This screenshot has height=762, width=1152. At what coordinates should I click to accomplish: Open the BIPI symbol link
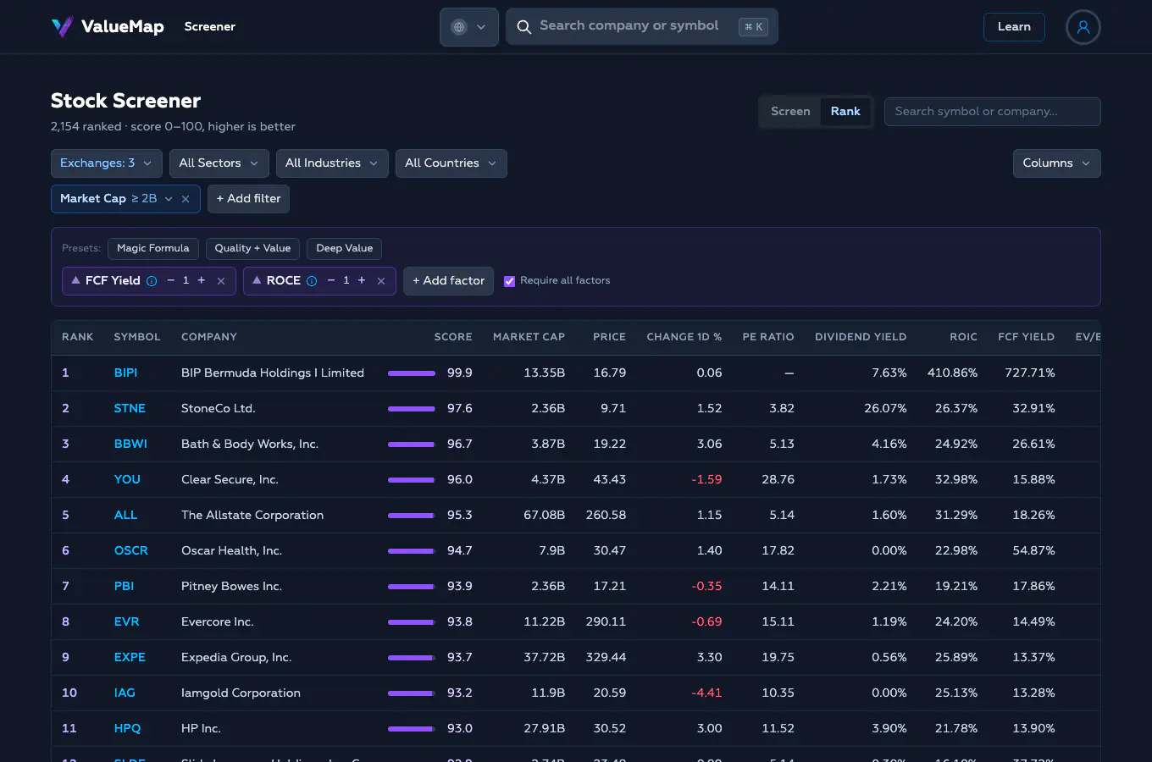click(125, 373)
